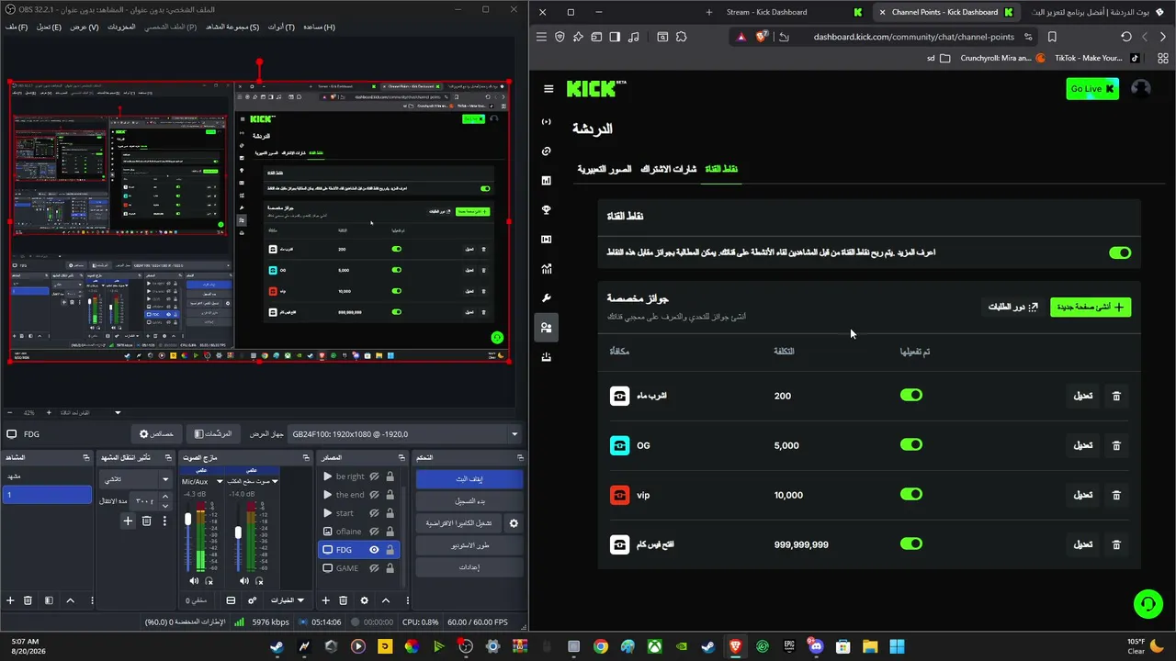Bookmark this page in the browser
The height and width of the screenshot is (661, 1176).
click(x=1052, y=37)
